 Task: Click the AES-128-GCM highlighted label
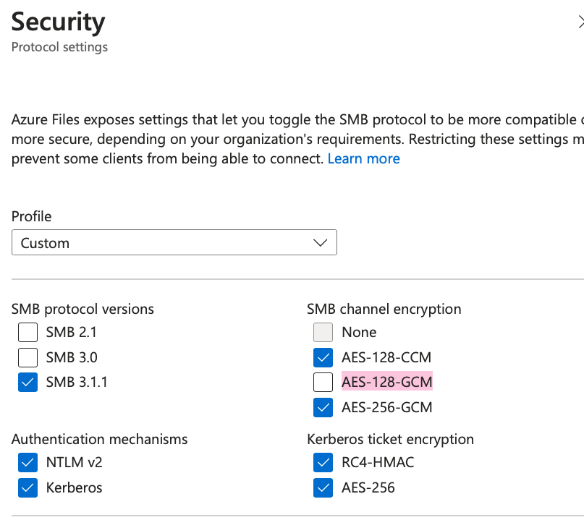point(387,382)
